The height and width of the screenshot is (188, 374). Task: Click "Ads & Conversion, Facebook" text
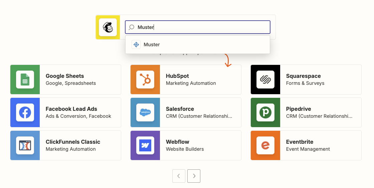point(78,116)
